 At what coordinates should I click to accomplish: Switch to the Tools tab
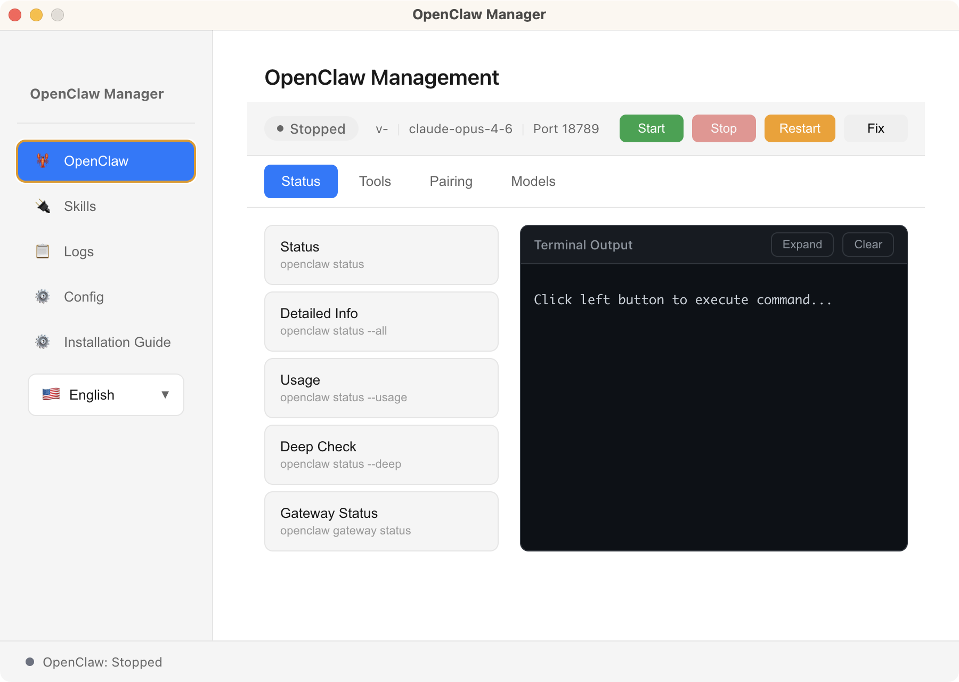(x=375, y=181)
